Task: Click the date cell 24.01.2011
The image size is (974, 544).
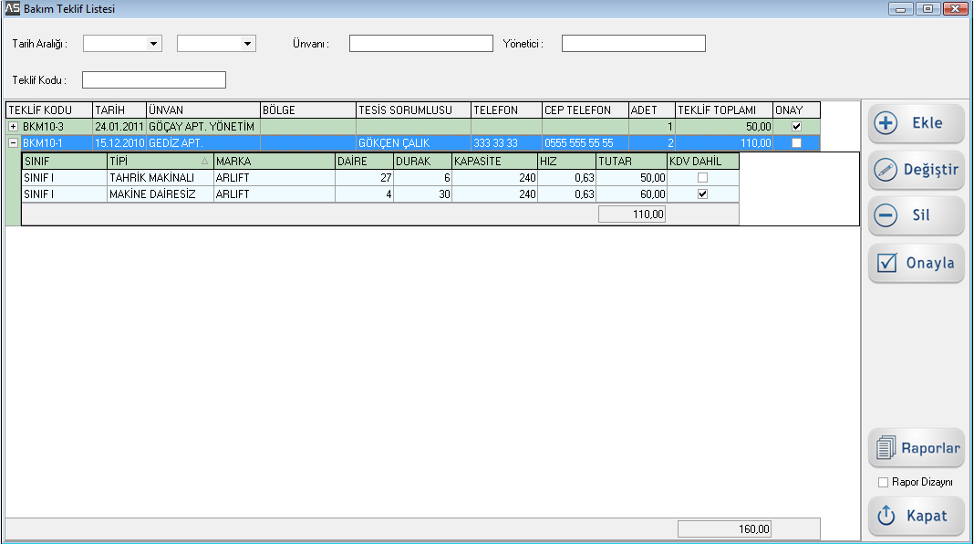Action: tap(119, 126)
